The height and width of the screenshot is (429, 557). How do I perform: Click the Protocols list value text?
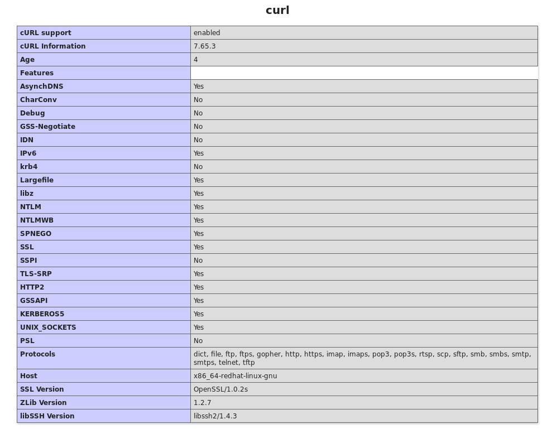pos(362,358)
